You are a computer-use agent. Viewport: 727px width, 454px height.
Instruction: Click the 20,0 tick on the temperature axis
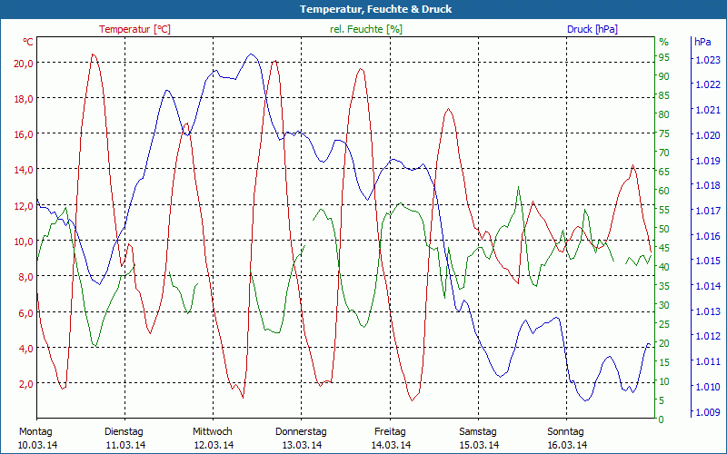pyautogui.click(x=24, y=63)
